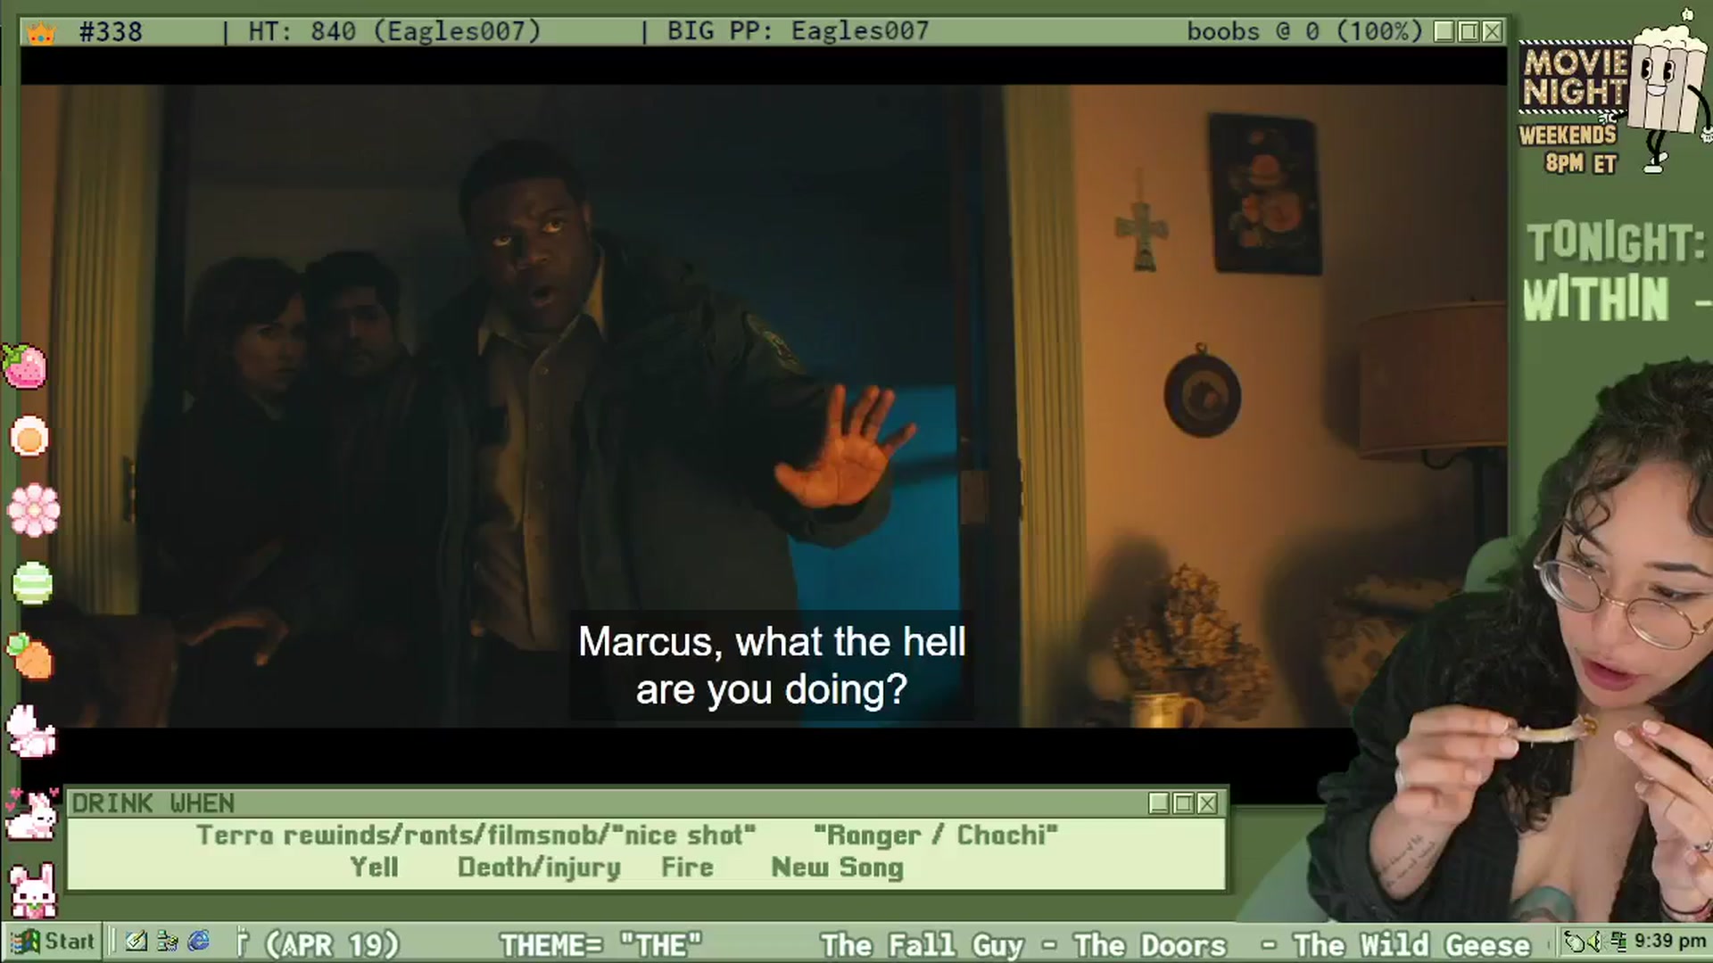Click "The Wild Geese" in the ticker
Screen dimensions: 1713x963
[x=1411, y=944]
